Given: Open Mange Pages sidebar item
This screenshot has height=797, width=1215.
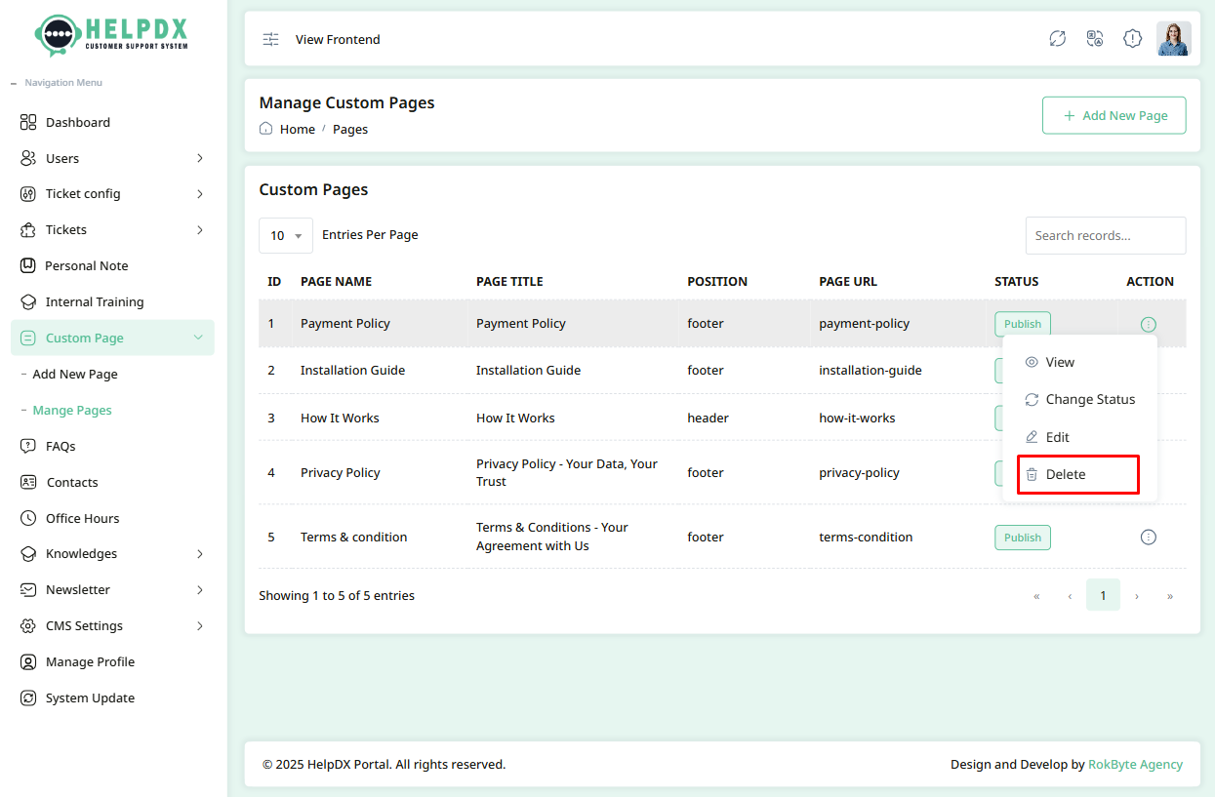Looking at the screenshot, I should pos(72,410).
